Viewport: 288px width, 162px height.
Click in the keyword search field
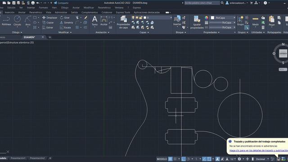[202, 3]
